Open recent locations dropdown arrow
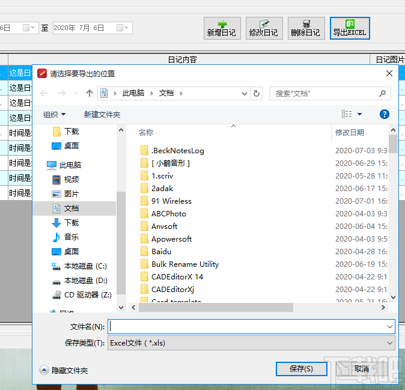The height and width of the screenshot is (390, 405). coord(76,94)
